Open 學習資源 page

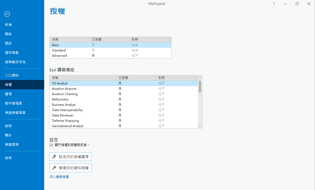[x=12, y=144]
